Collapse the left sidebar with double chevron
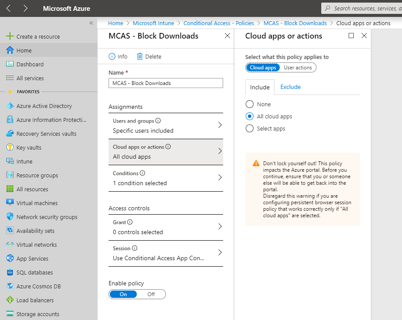The width and height of the screenshot is (402, 320). 91,23
